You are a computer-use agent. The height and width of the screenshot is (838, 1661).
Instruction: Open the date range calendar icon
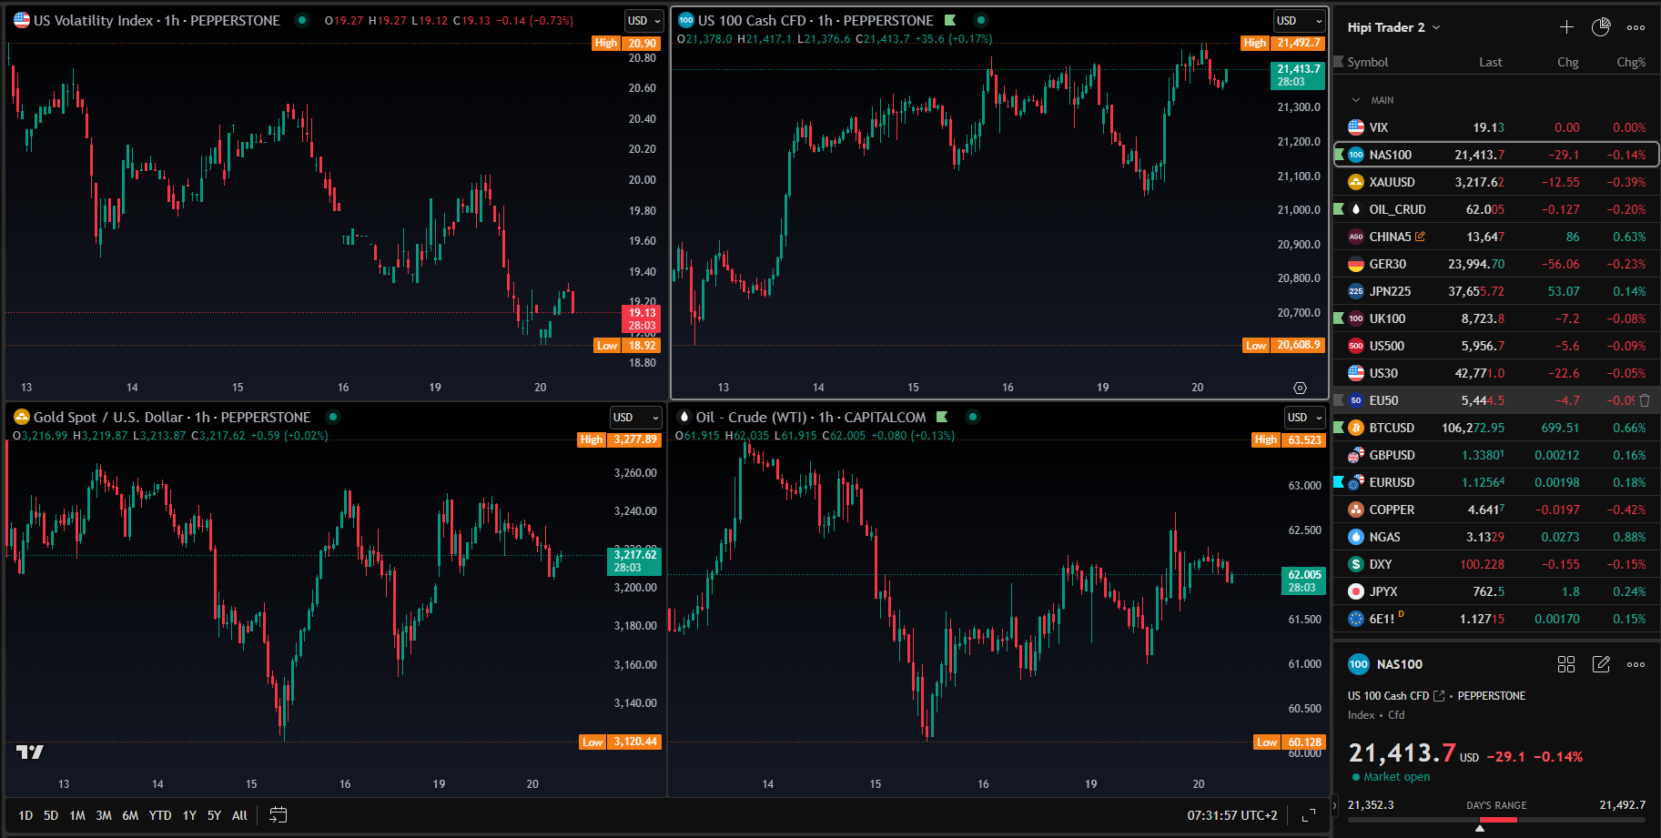(279, 815)
